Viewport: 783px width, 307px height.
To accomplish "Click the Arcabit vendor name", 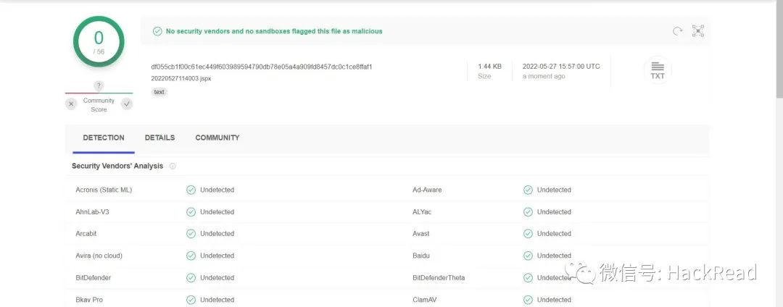I will (x=86, y=234).
